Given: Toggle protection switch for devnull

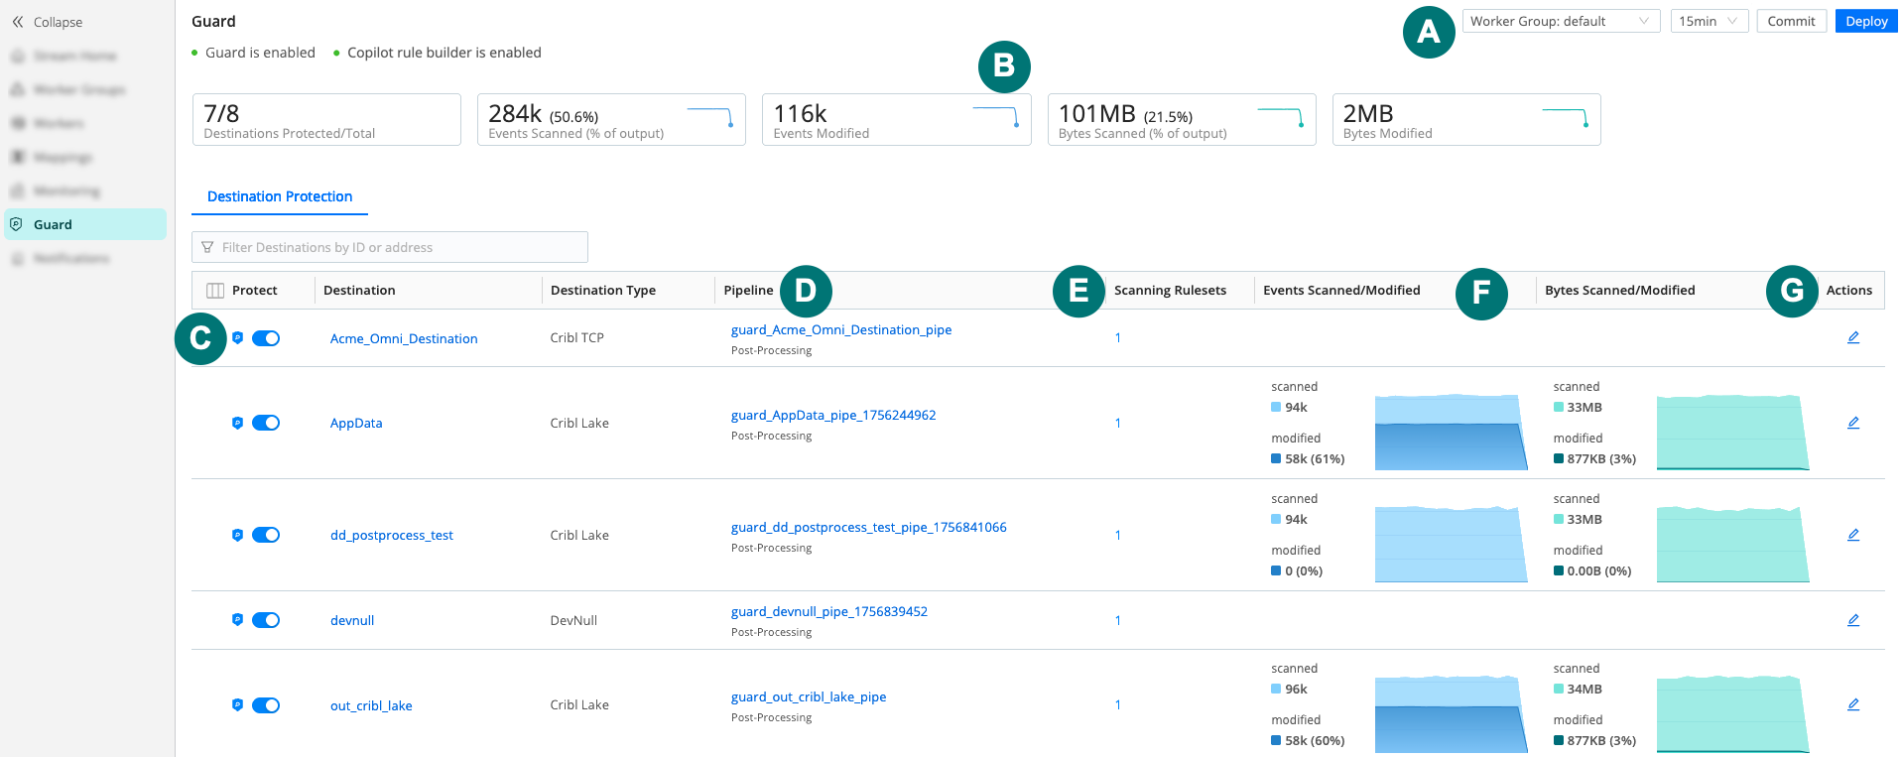Looking at the screenshot, I should click(x=266, y=620).
